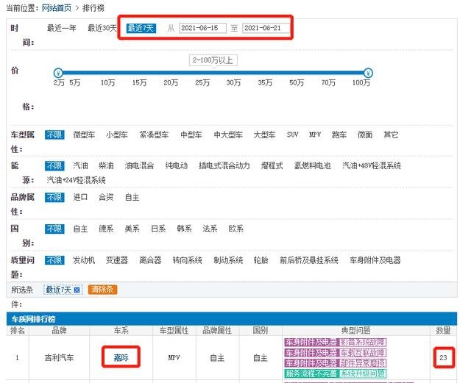Filter country by 德系

[x=106, y=229]
